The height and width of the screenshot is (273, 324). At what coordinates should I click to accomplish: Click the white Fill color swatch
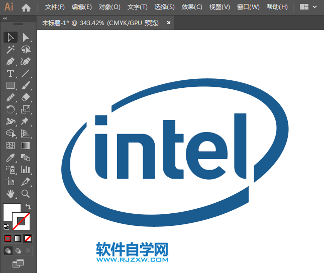tap(10, 210)
